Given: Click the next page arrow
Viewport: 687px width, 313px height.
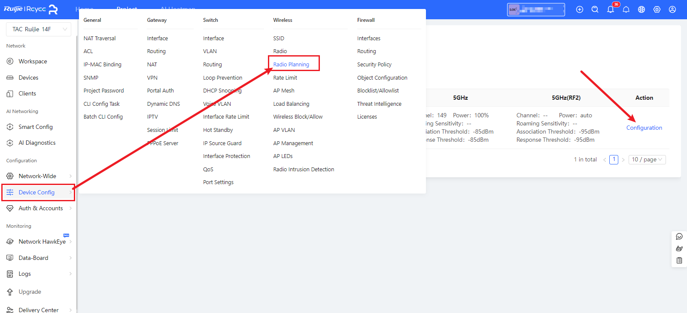Looking at the screenshot, I should click(623, 160).
